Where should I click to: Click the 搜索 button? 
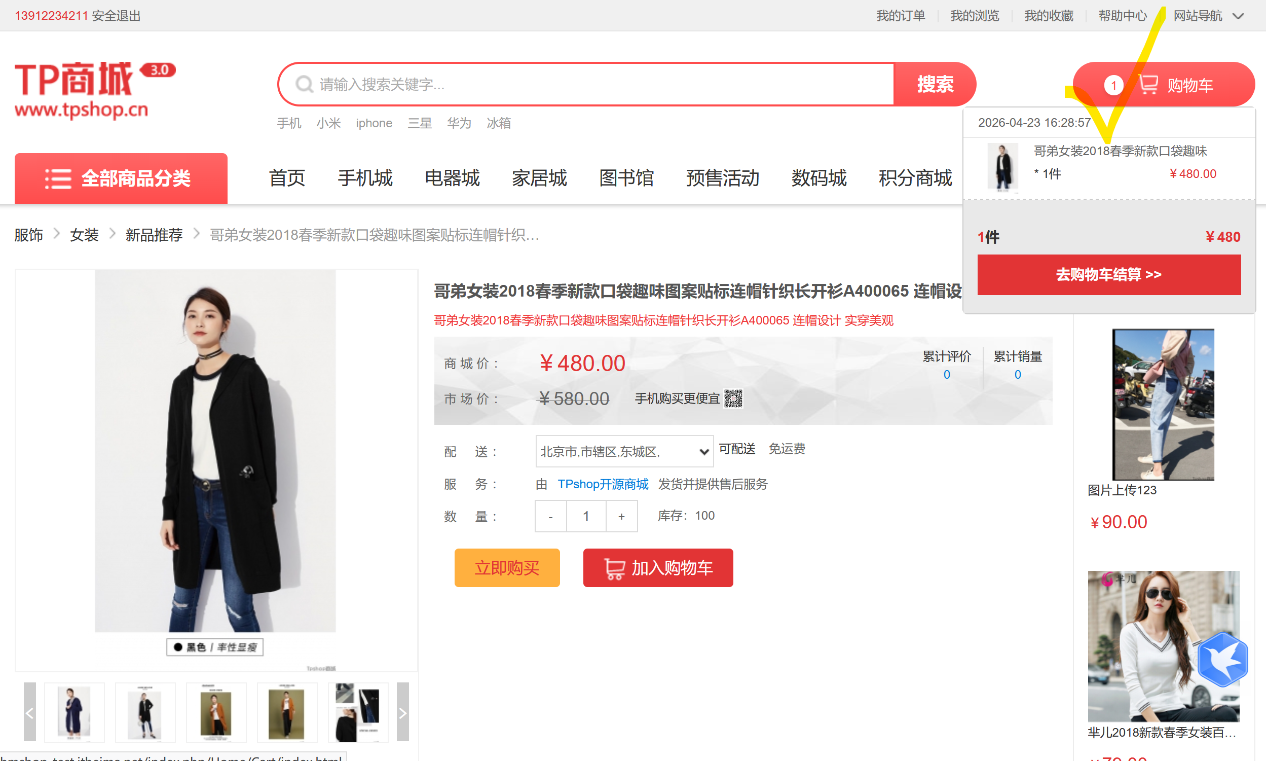pos(935,84)
